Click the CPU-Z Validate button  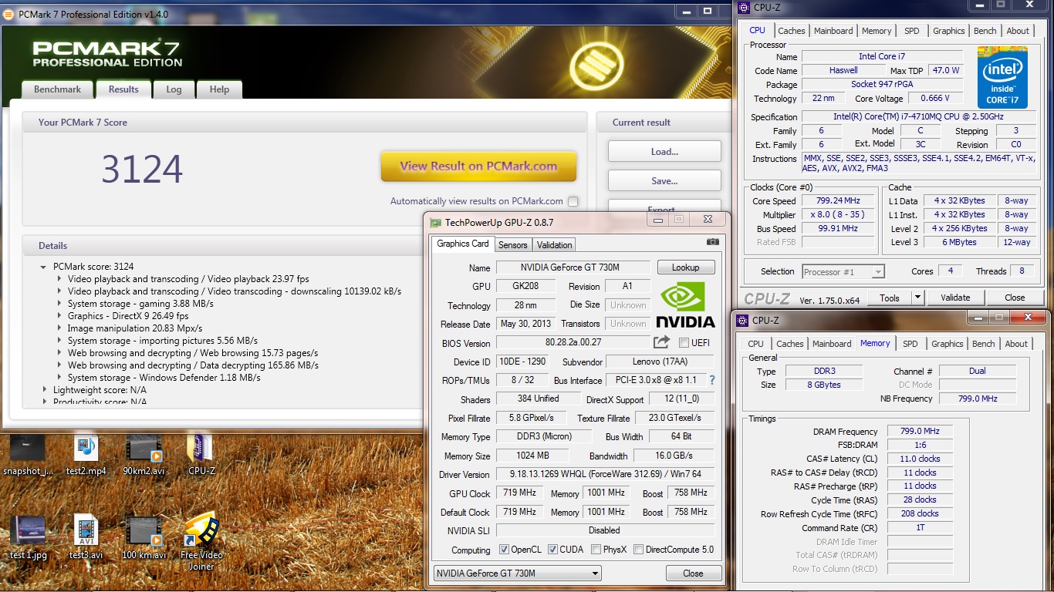click(x=955, y=298)
